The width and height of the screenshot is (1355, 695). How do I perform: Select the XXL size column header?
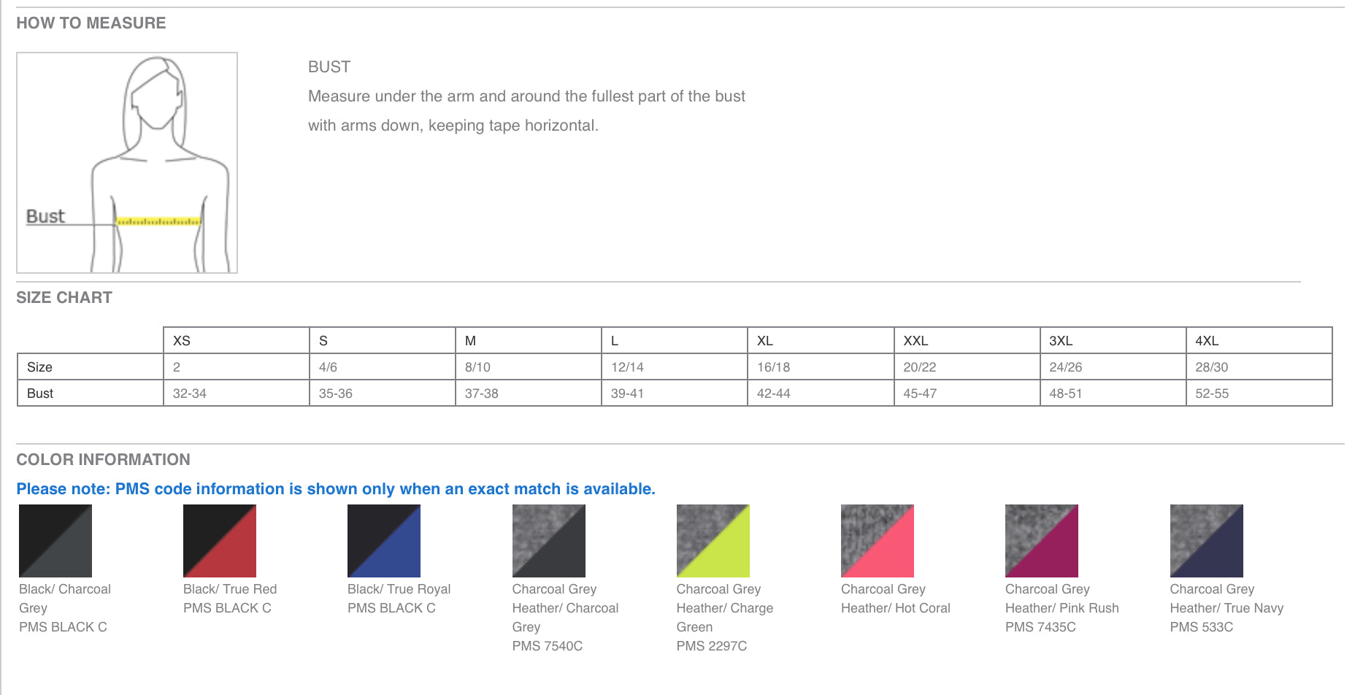tap(967, 341)
